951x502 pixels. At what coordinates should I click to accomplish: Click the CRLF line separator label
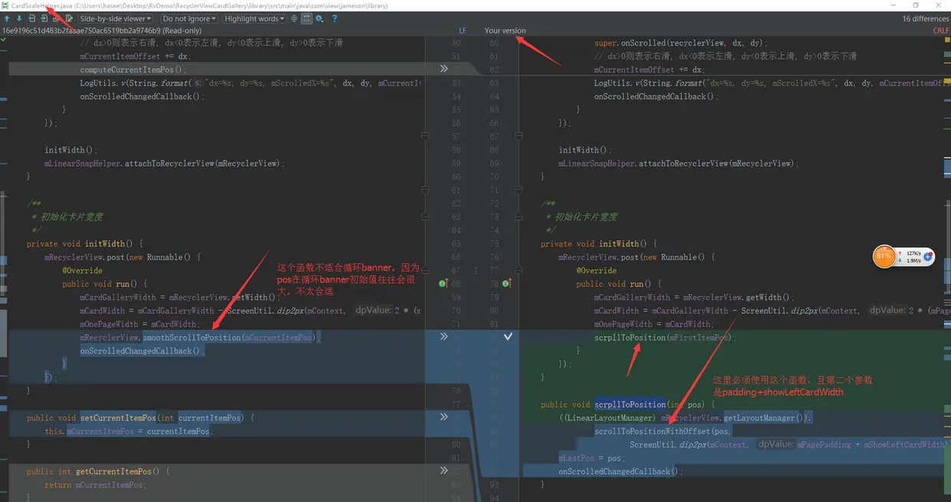point(940,31)
